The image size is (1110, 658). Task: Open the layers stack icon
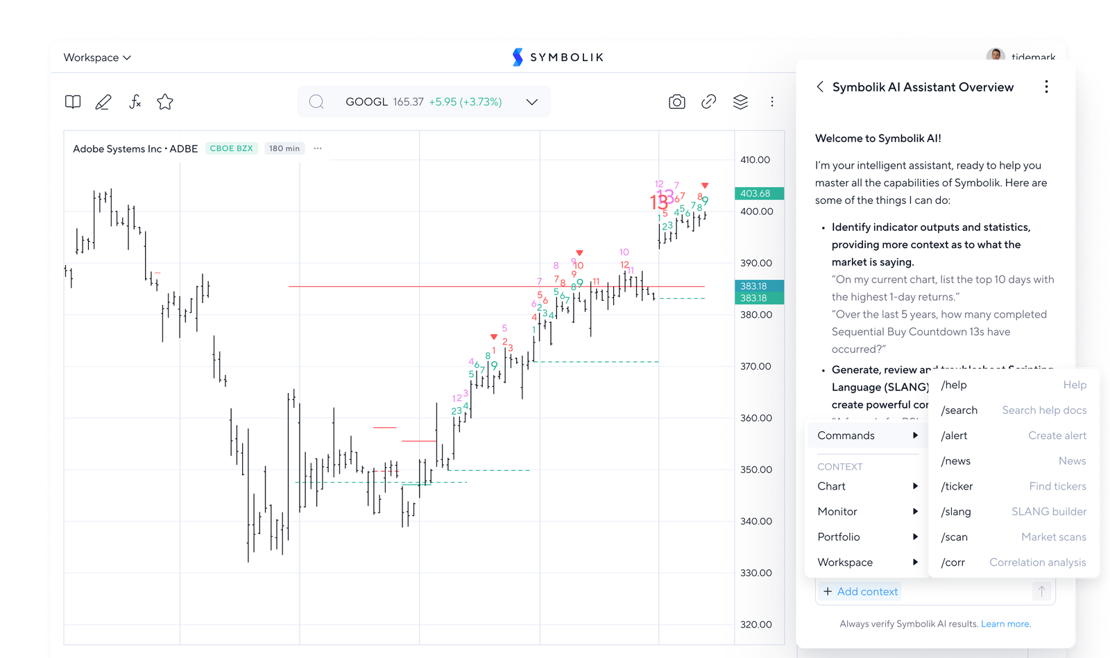point(740,102)
